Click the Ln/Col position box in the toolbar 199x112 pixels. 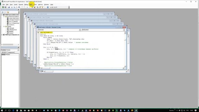tap(59, 7)
